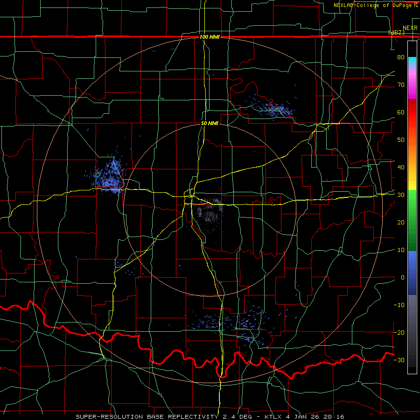Image resolution: width=420 pixels, height=420 pixels.
Task: Select the 60 label on the reflectivity scale
Action: point(401,112)
